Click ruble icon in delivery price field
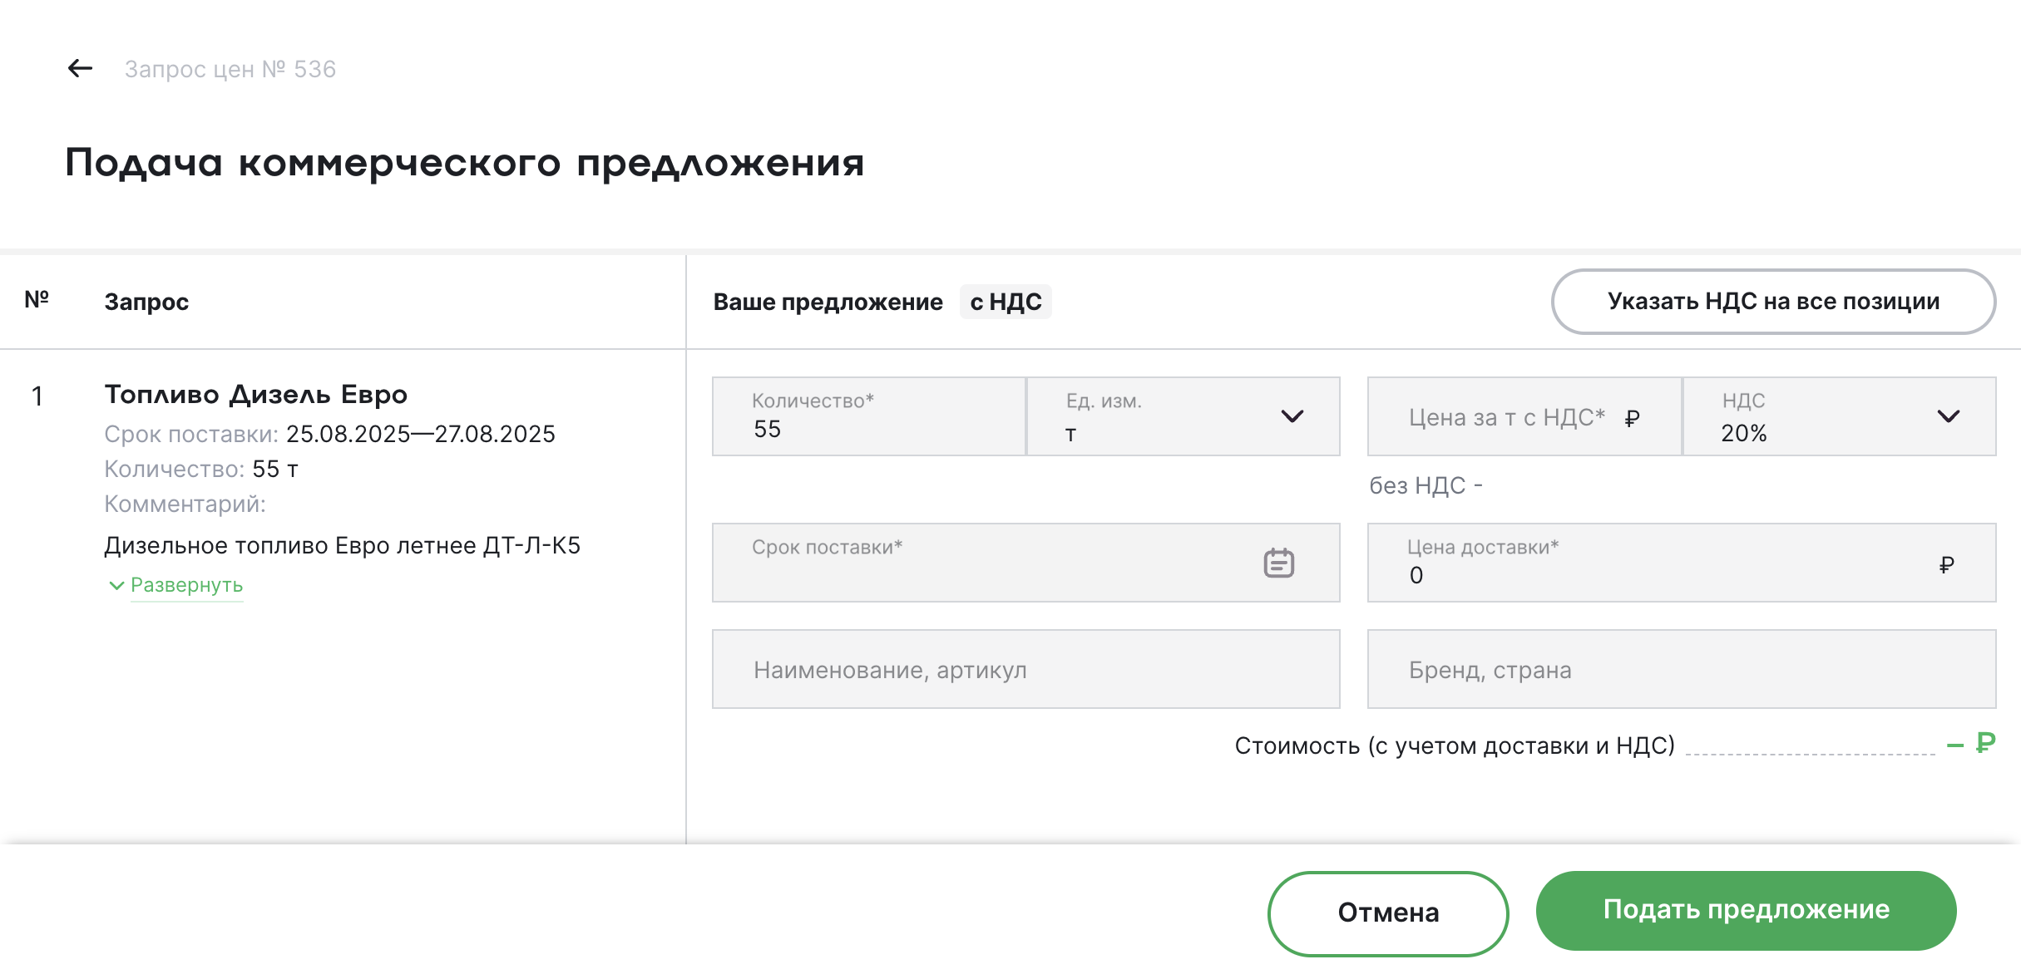The height and width of the screenshot is (979, 2021). (x=1946, y=565)
